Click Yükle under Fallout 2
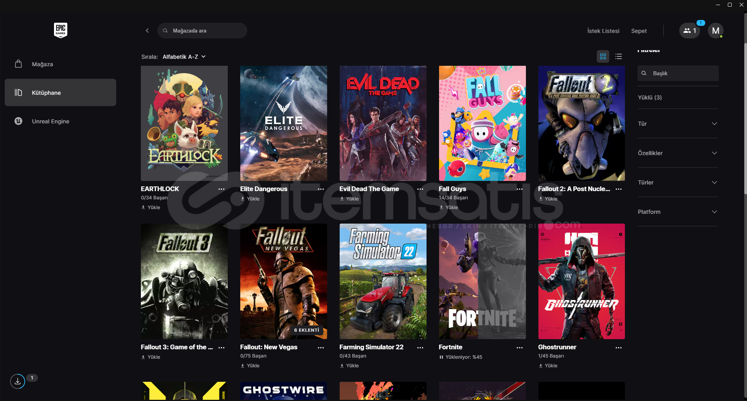 point(548,199)
